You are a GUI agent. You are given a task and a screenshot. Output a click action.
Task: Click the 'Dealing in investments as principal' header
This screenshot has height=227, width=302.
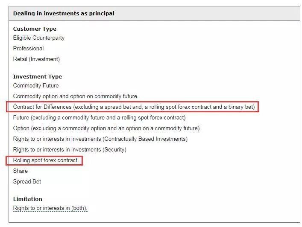click(64, 14)
